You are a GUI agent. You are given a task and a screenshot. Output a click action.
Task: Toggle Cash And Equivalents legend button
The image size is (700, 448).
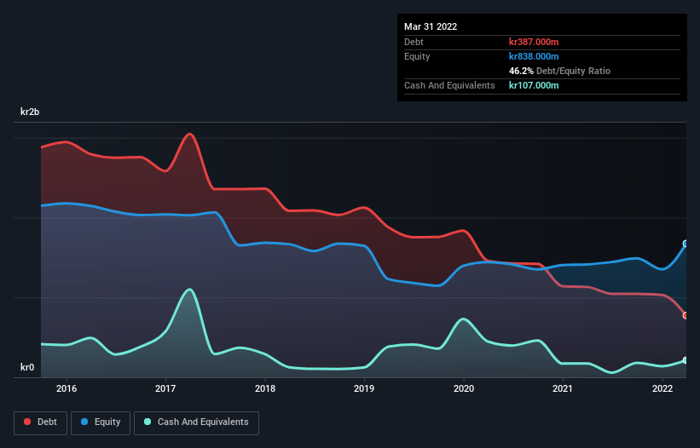(x=196, y=422)
